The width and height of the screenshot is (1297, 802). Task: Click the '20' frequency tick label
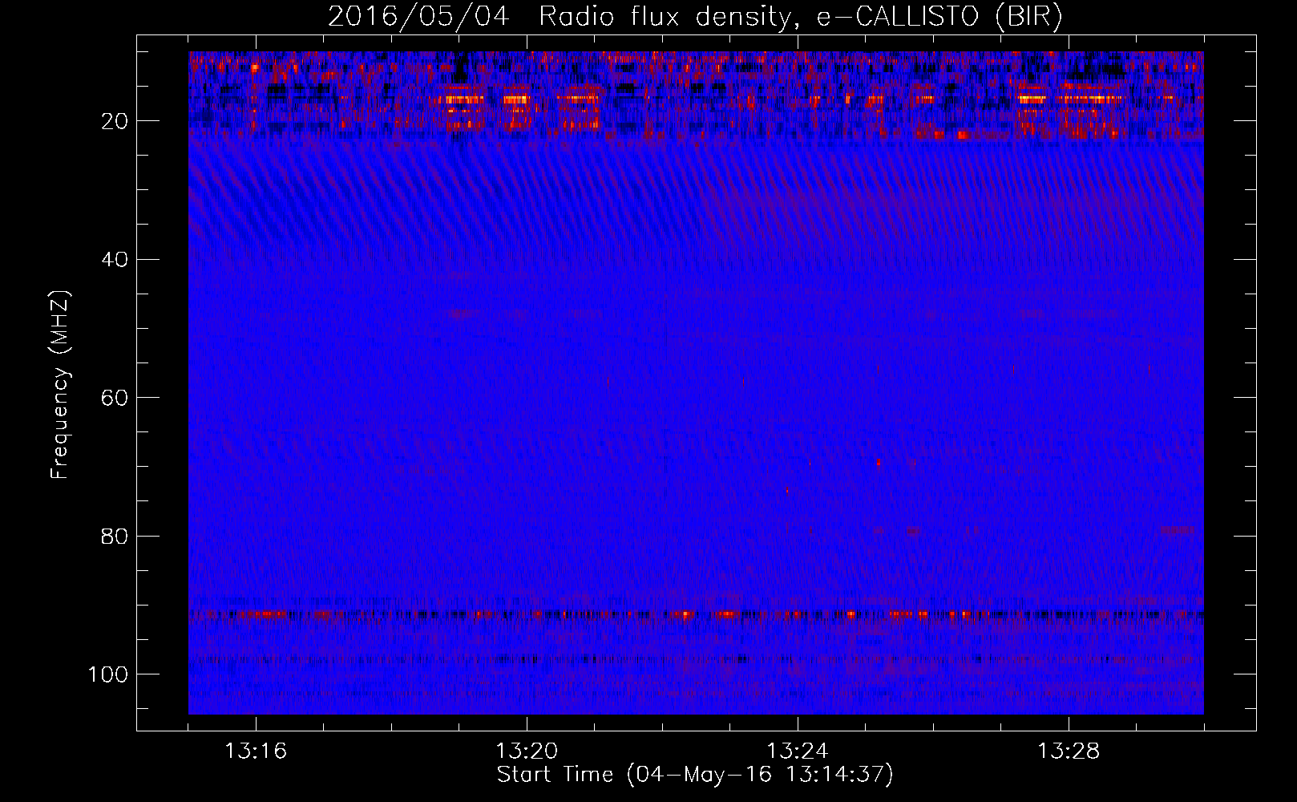(115, 121)
